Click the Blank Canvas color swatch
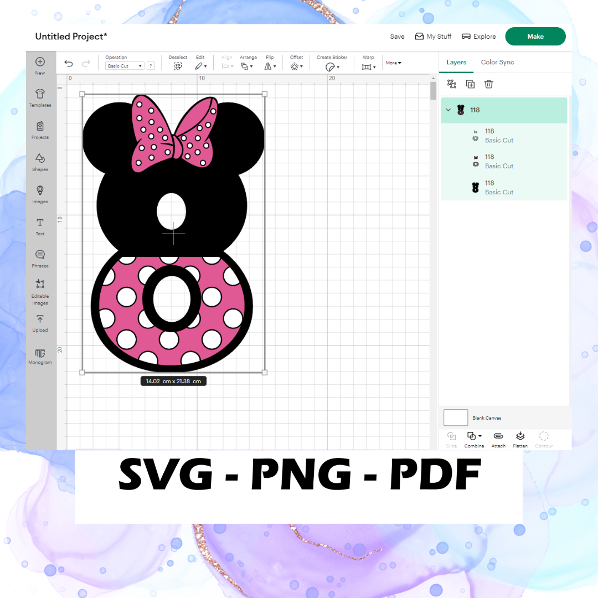598x598 pixels. tap(455, 417)
